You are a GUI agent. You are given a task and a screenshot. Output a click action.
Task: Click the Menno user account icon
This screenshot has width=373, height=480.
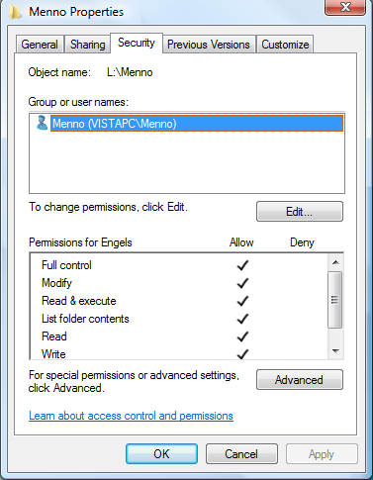click(x=43, y=123)
